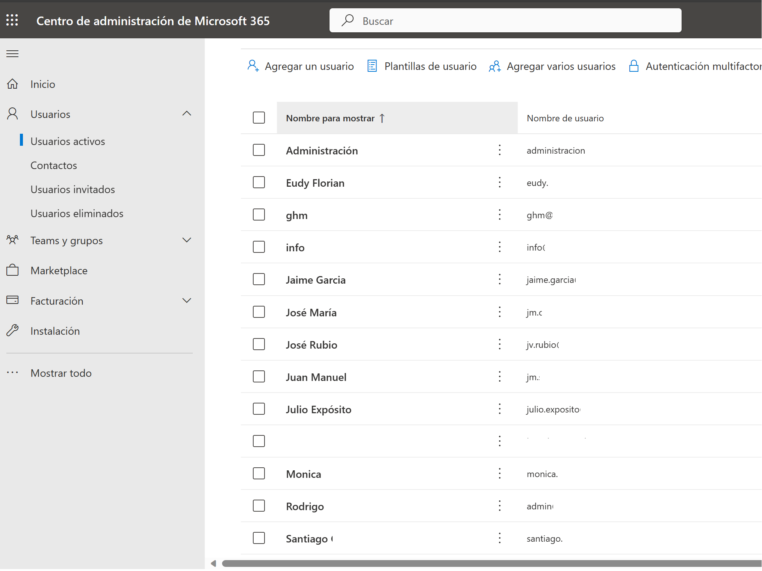Tick the Jaime Garcia row checkbox
Screen dimensions: 762x571
259,279
